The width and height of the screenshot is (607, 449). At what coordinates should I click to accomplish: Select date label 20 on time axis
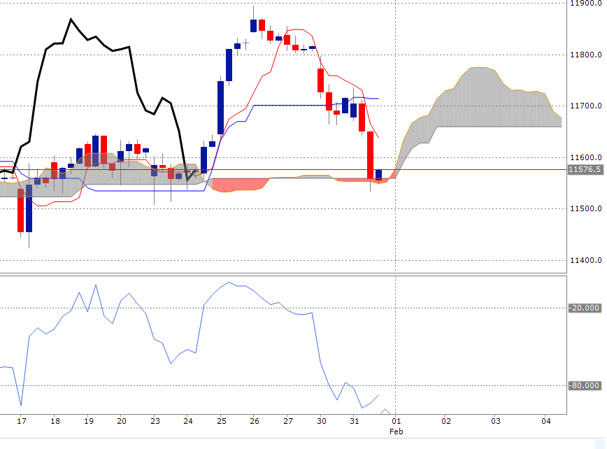[122, 421]
